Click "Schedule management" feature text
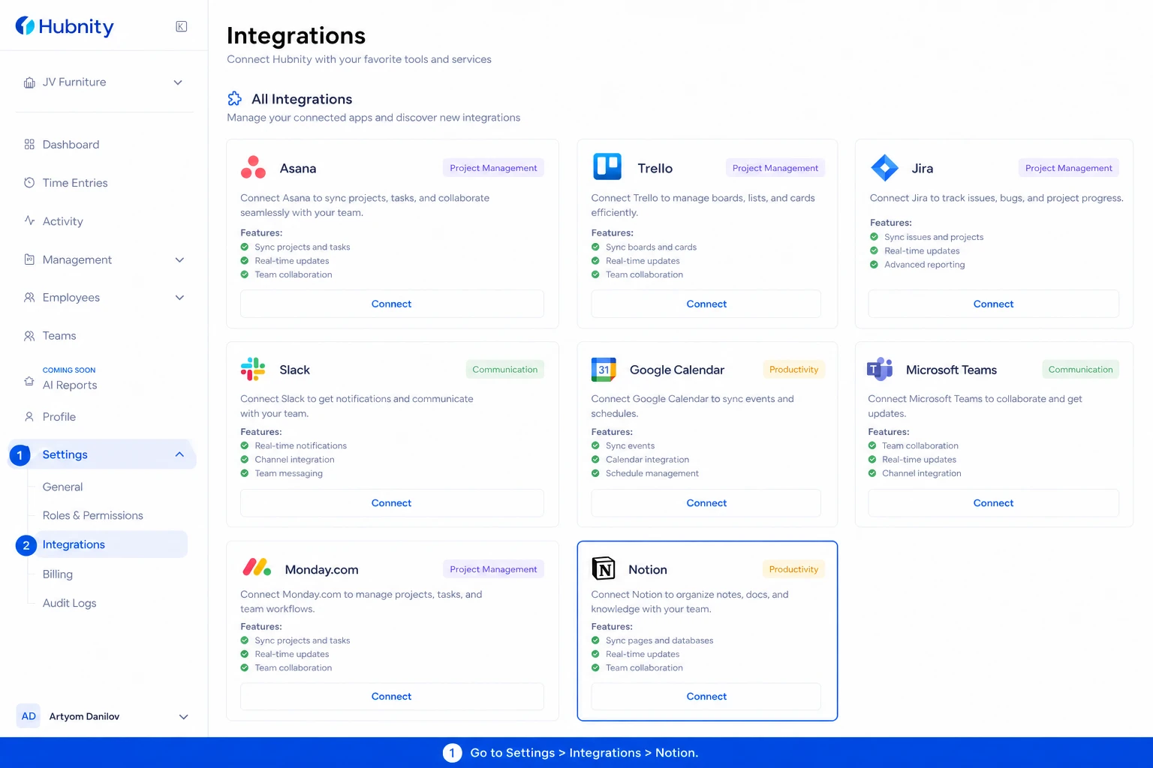The width and height of the screenshot is (1153, 768). tap(652, 473)
